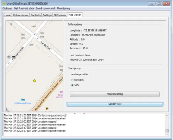Switch to the Call logs tab
Screen dimensions: 173x140
point(47,15)
